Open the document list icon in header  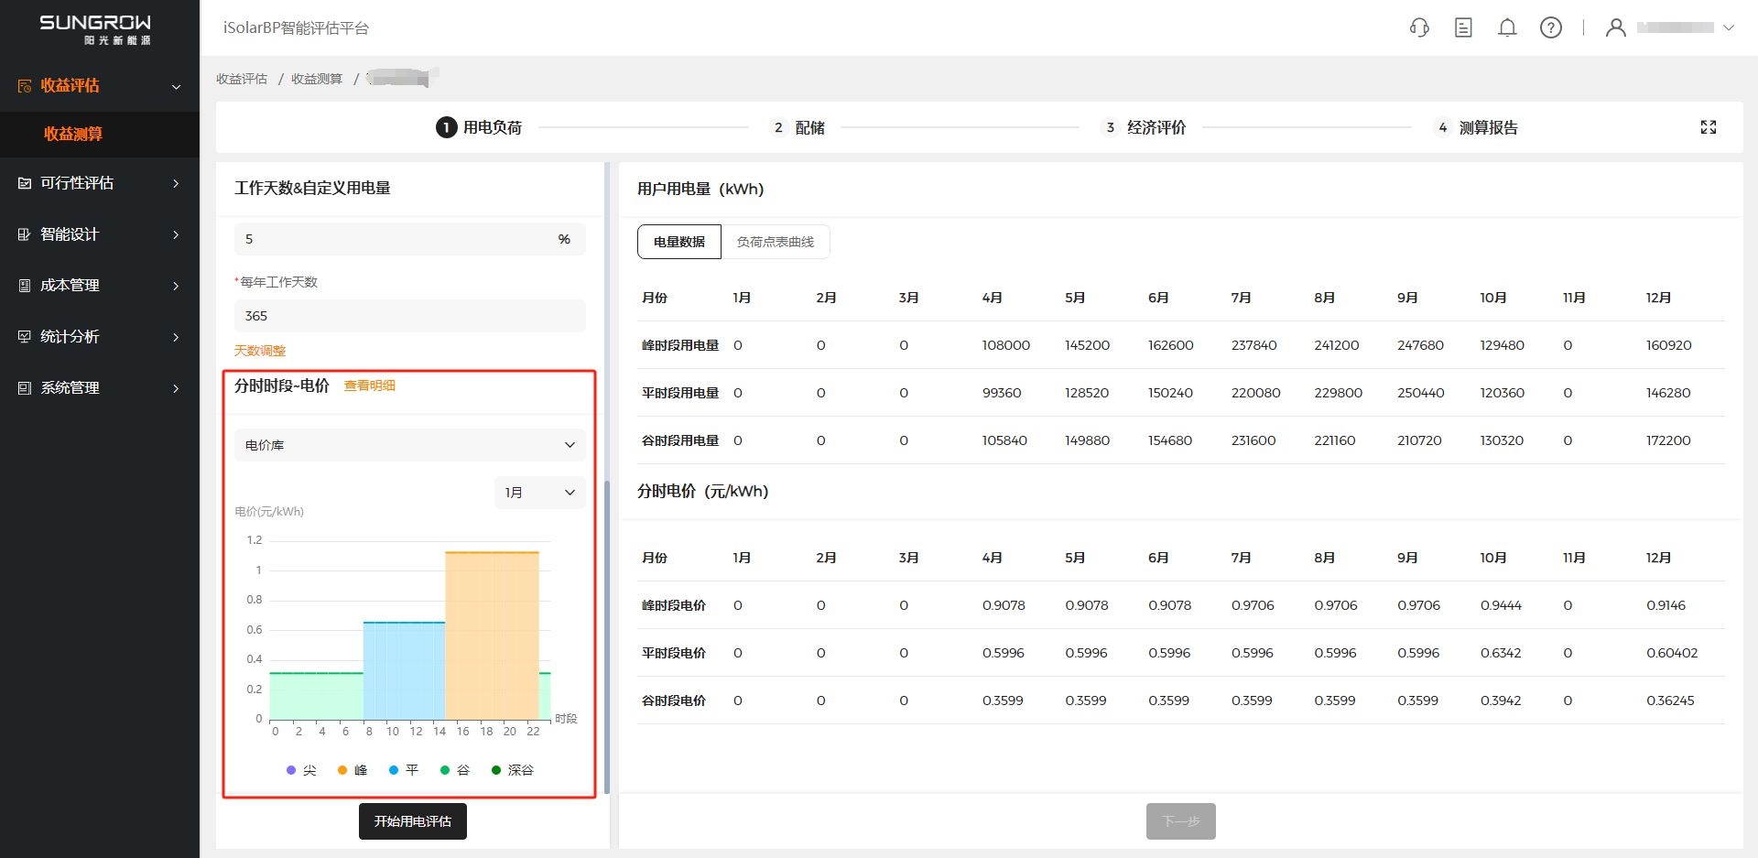coord(1463,27)
